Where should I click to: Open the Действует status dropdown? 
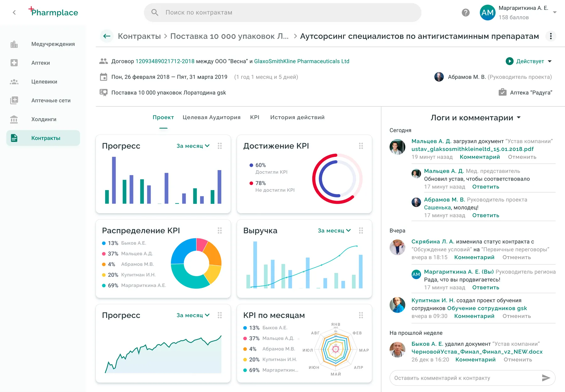[x=530, y=61]
